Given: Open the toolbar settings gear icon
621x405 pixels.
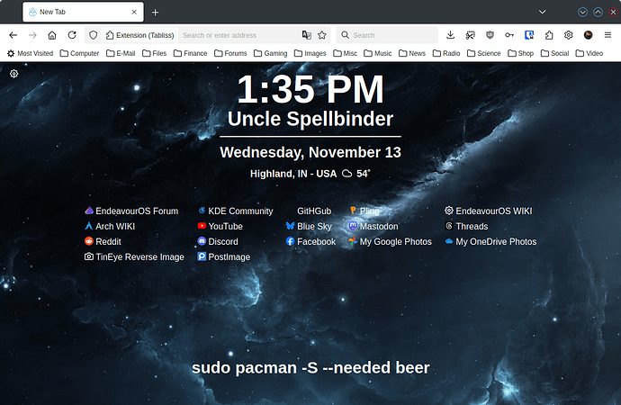Looking at the screenshot, I should [568, 35].
